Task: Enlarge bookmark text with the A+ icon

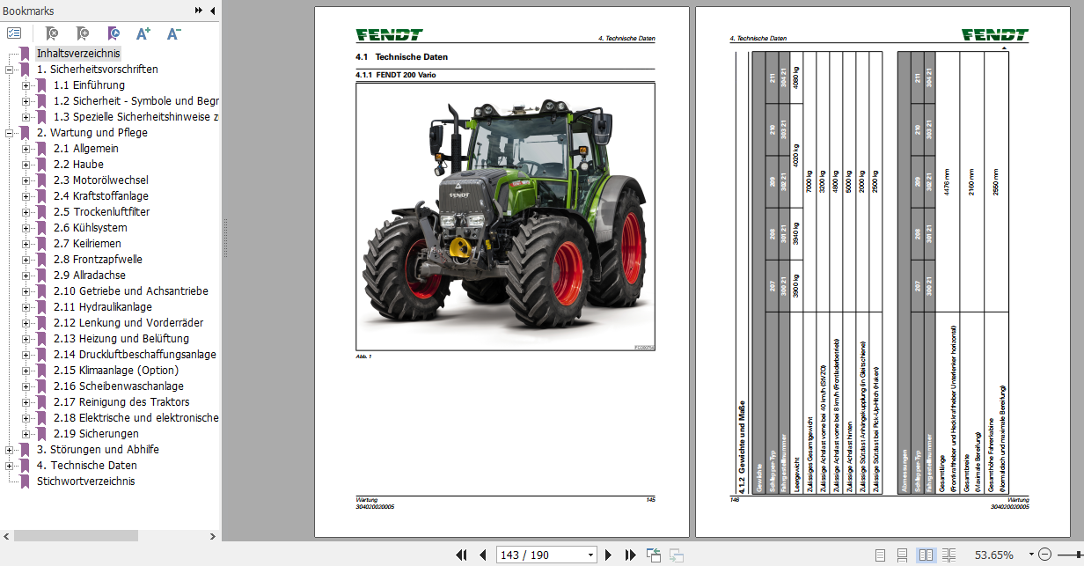Action: point(143,32)
